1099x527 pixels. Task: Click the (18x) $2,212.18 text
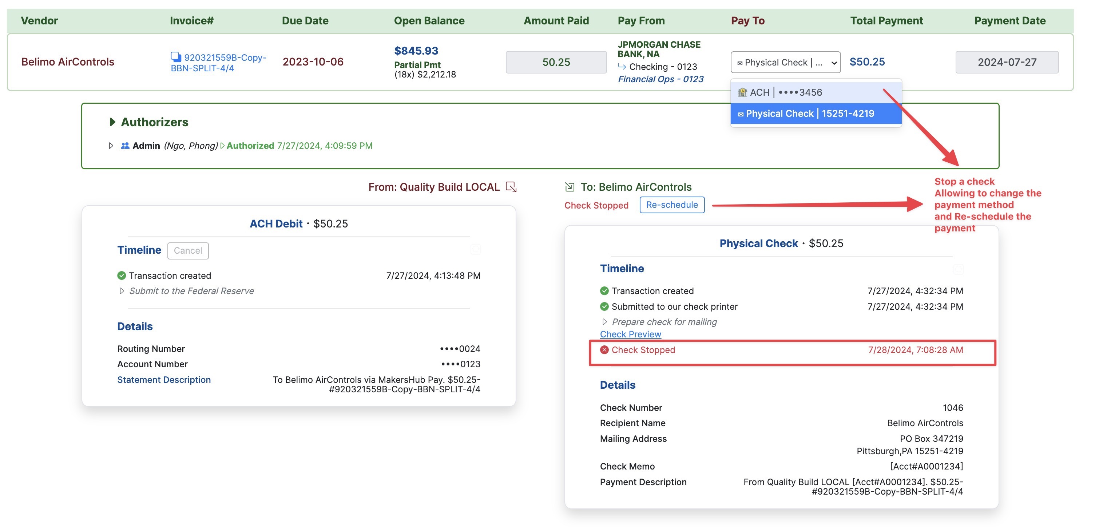pos(425,75)
